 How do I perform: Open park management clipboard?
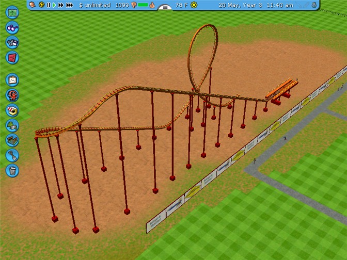click(x=12, y=80)
